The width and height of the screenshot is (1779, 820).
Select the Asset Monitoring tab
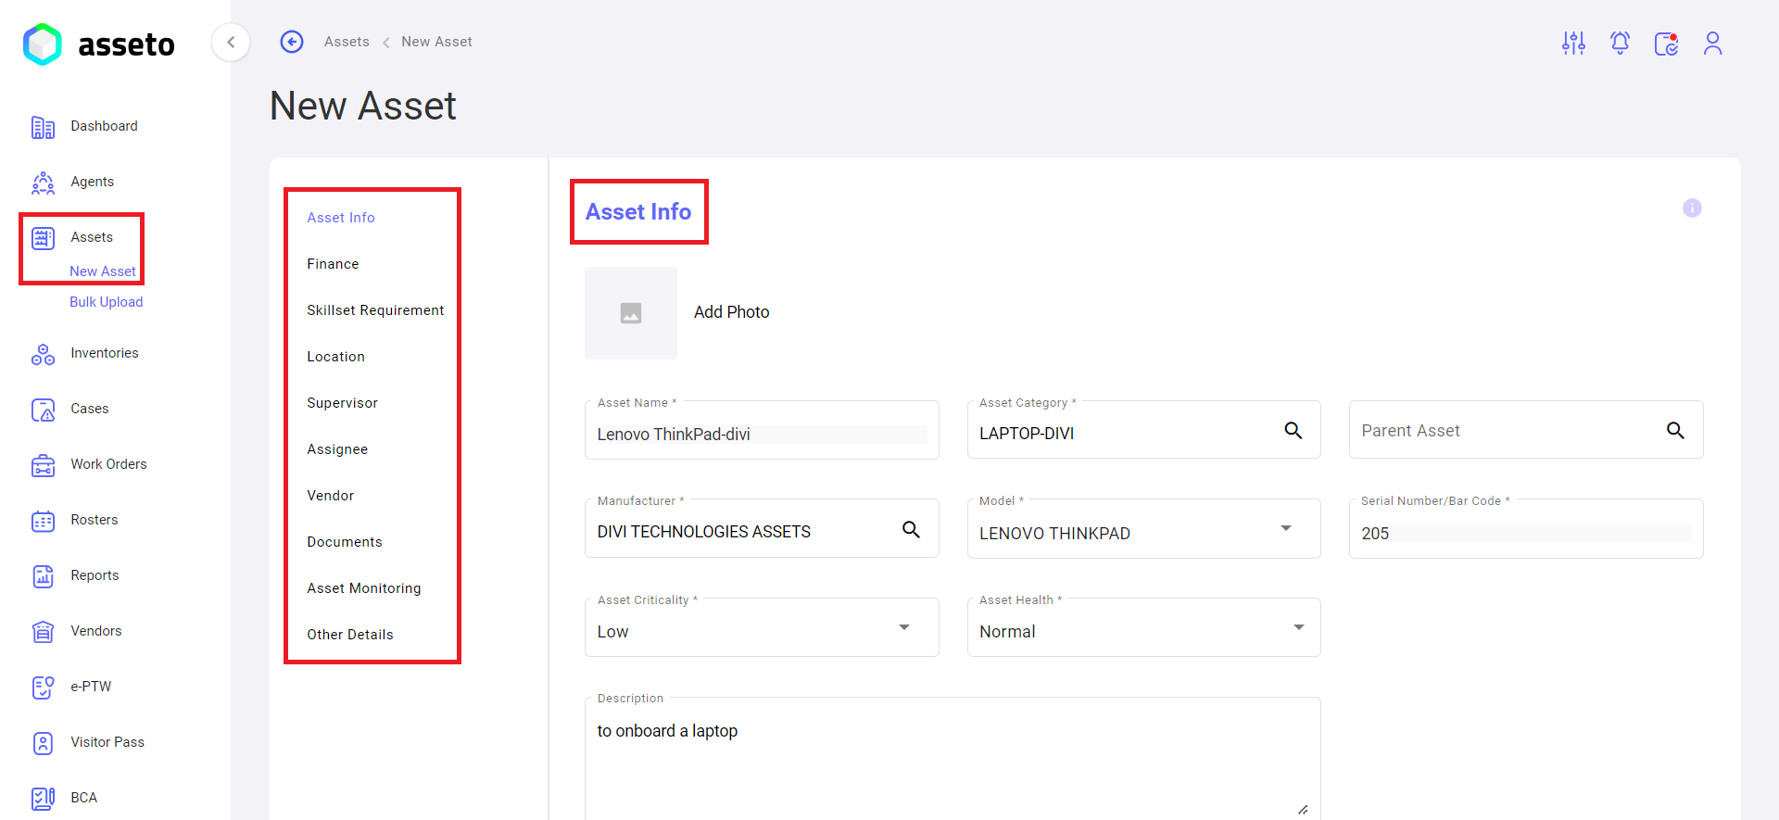[364, 588]
